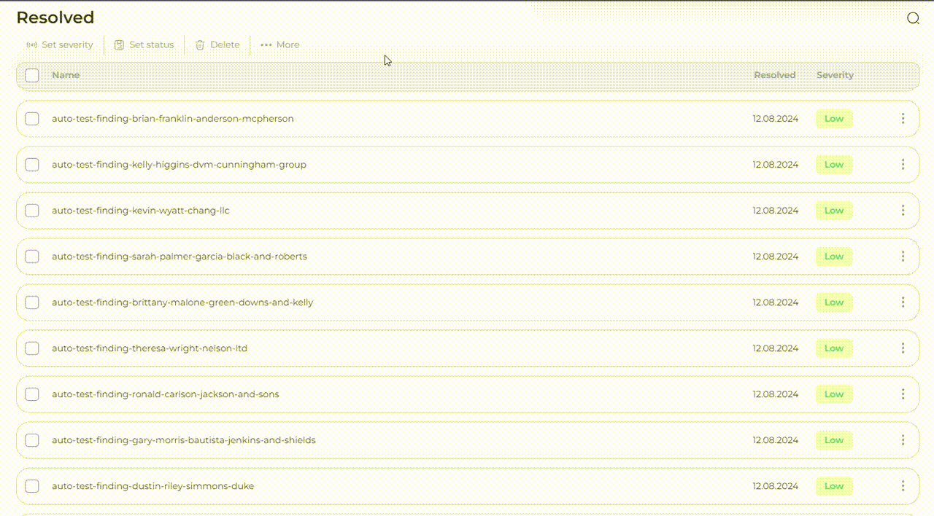Screen dimensions: 934x516
Task: Expand options for gary-morris-bautista-jenkins-and-shields row
Action: click(x=903, y=440)
